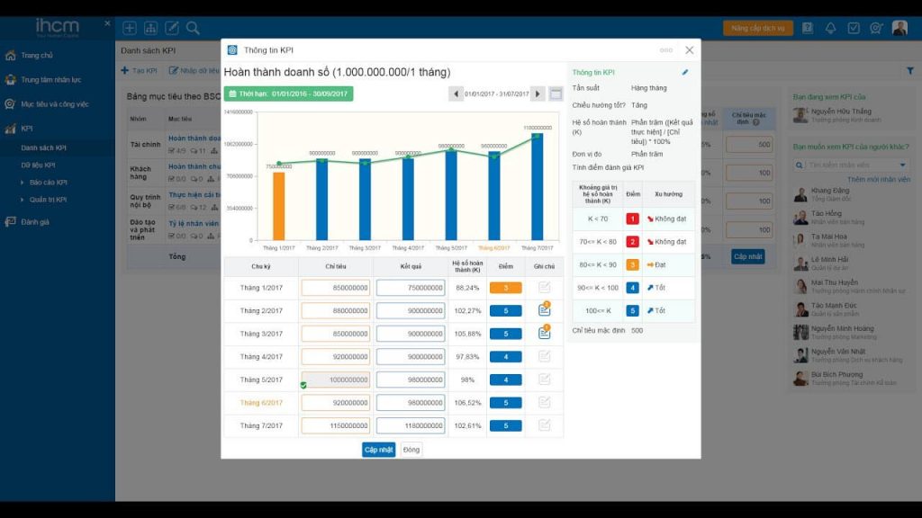Screen dimensions: 922x518
Task: Open the organization chart icon in top toolbar
Action: [x=150, y=28]
